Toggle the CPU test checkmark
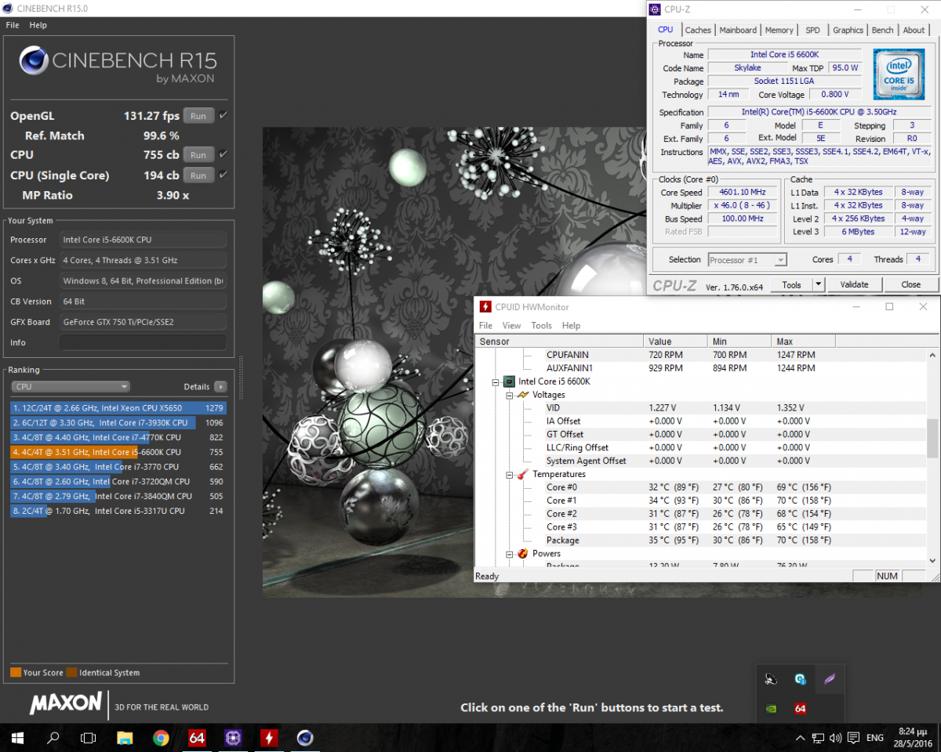Screen dimensions: 941x752 click(x=223, y=154)
